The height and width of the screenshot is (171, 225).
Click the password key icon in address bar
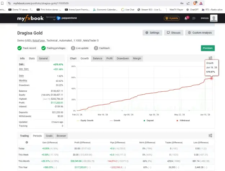click(x=182, y=3)
